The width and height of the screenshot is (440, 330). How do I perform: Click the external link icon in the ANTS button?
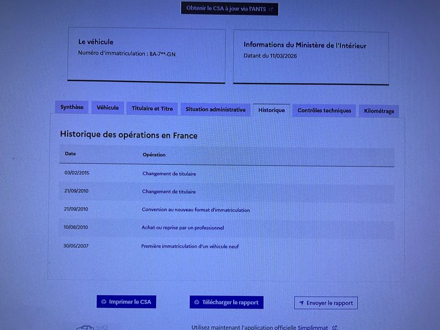271,9
